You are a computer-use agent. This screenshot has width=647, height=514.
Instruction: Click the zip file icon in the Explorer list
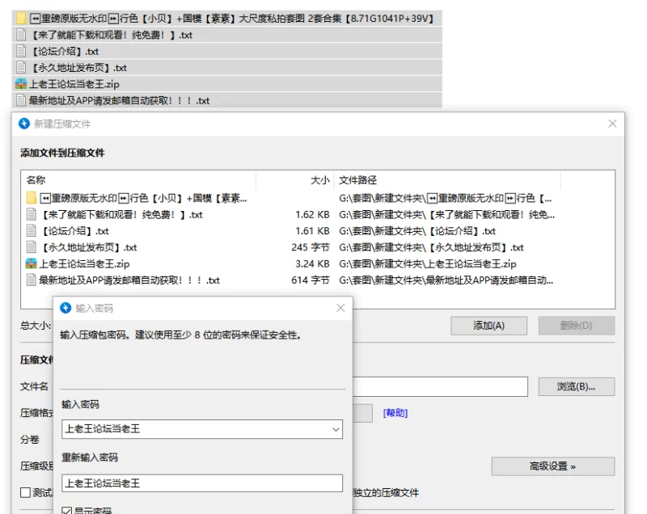(x=21, y=84)
